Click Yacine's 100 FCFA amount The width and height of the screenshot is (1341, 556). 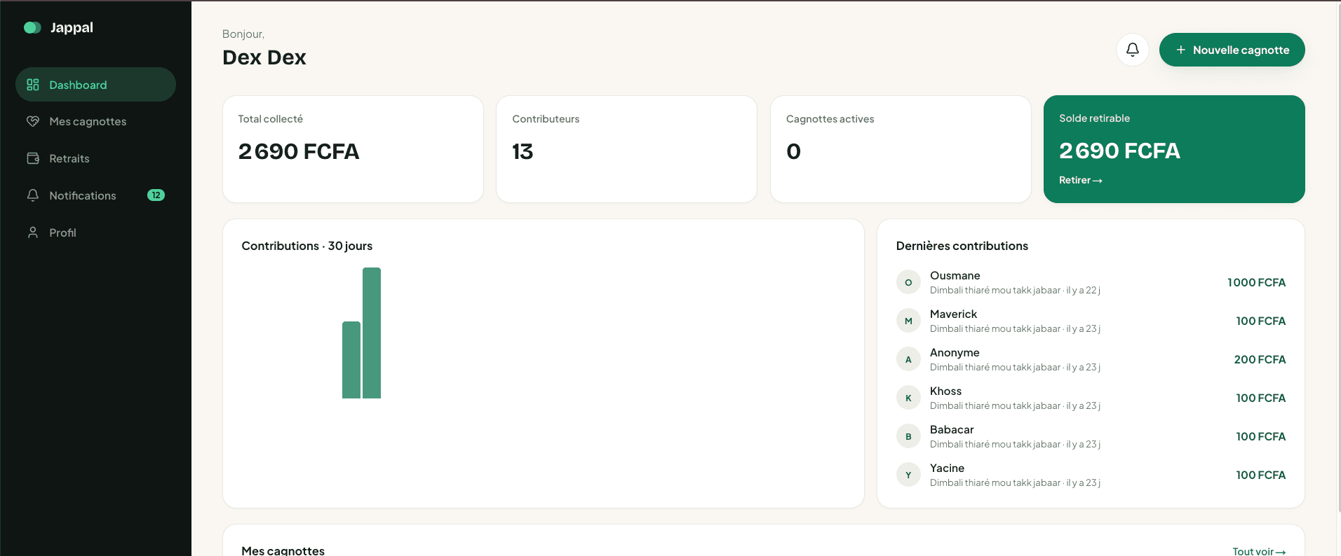coord(1260,475)
